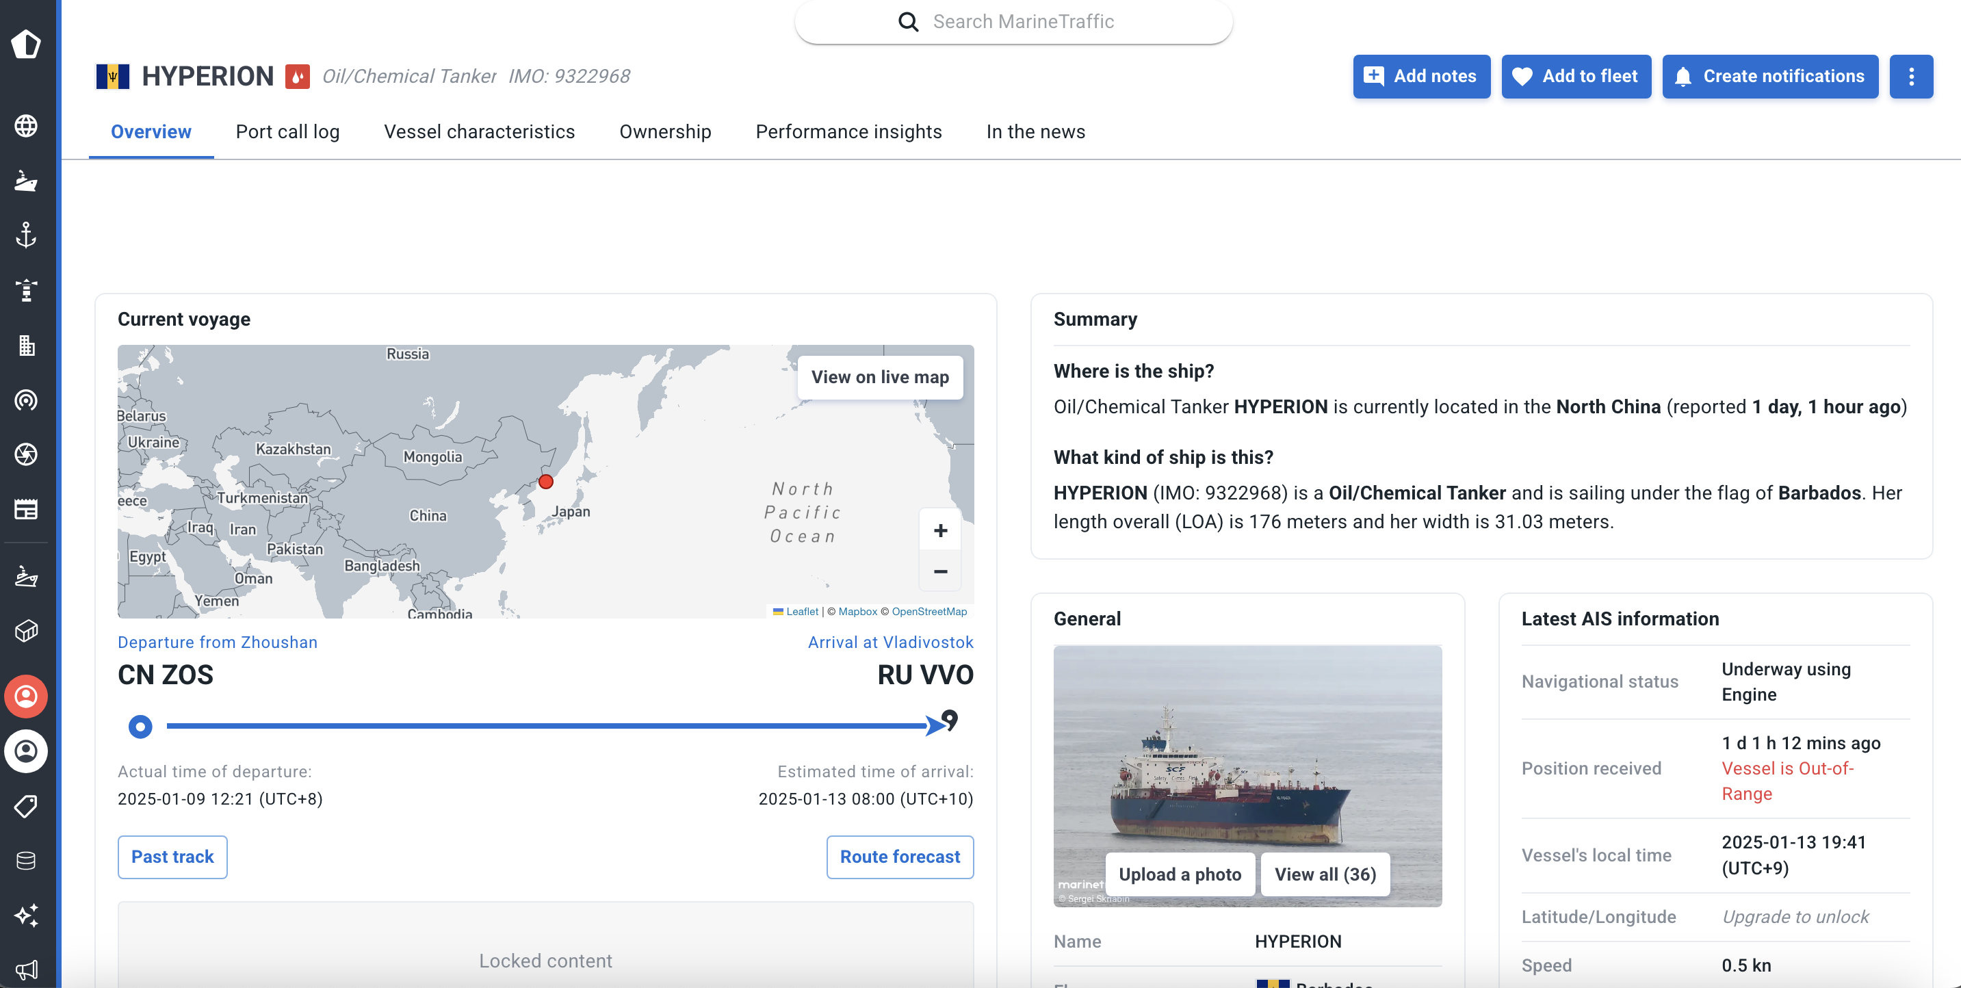Open the companies building icon
This screenshot has width=1961, height=988.
pyautogui.click(x=27, y=346)
